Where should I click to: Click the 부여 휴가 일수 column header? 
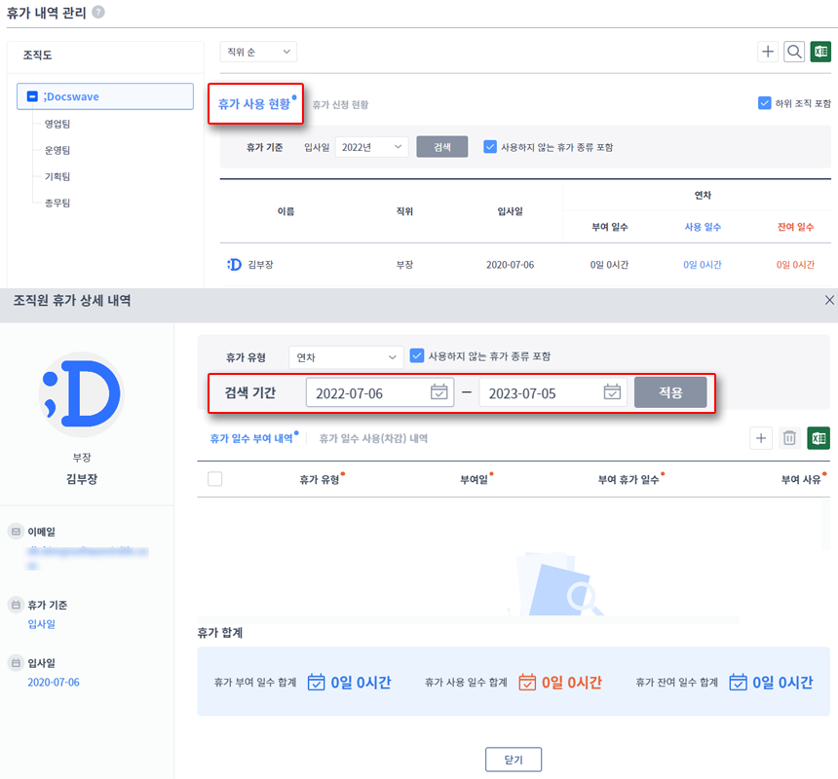(628, 479)
